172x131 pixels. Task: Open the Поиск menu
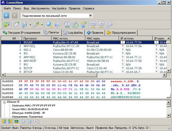(x=17, y=9)
